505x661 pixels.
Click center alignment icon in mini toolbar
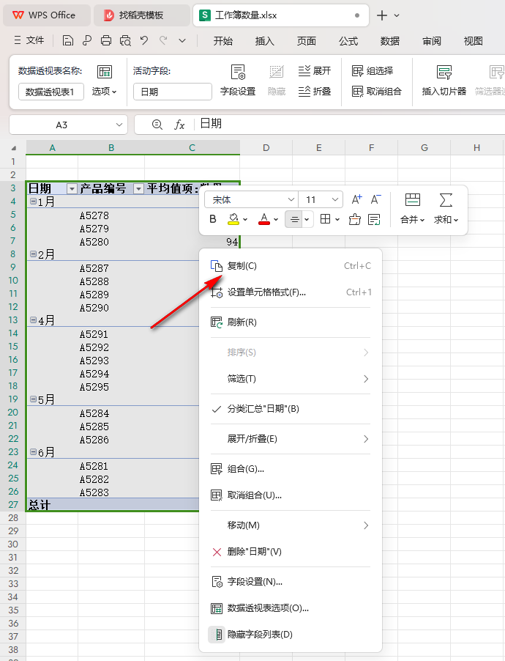tap(294, 219)
